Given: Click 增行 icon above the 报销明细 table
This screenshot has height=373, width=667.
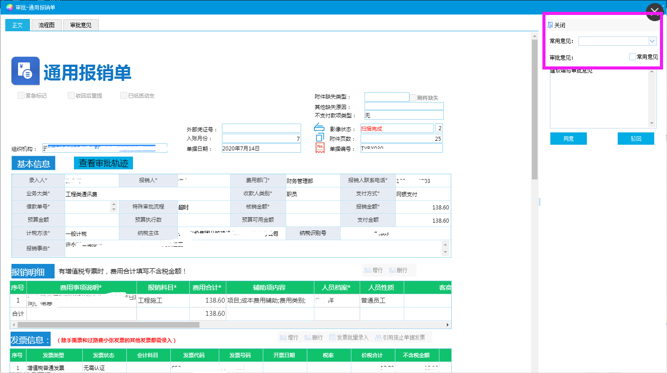Looking at the screenshot, I should [x=368, y=270].
